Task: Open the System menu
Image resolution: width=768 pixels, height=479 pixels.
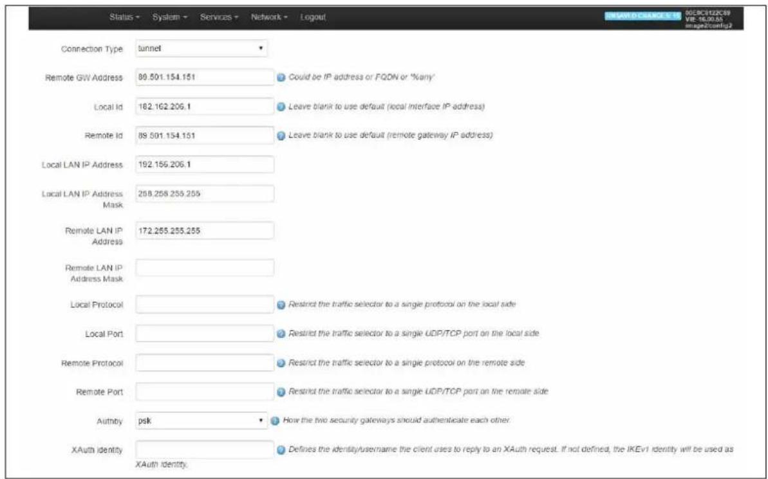Action: (169, 17)
